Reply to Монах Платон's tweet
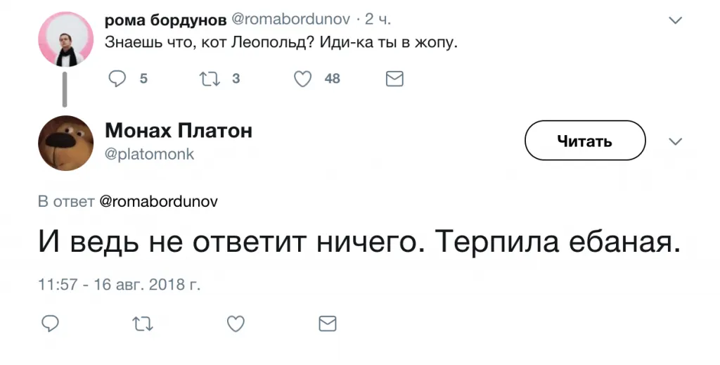 50,323
